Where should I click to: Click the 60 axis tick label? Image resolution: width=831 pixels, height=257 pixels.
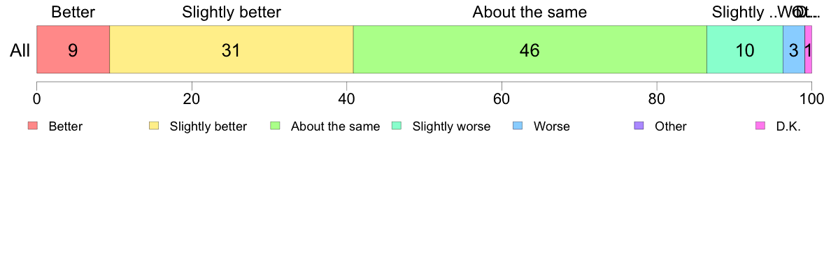(502, 99)
